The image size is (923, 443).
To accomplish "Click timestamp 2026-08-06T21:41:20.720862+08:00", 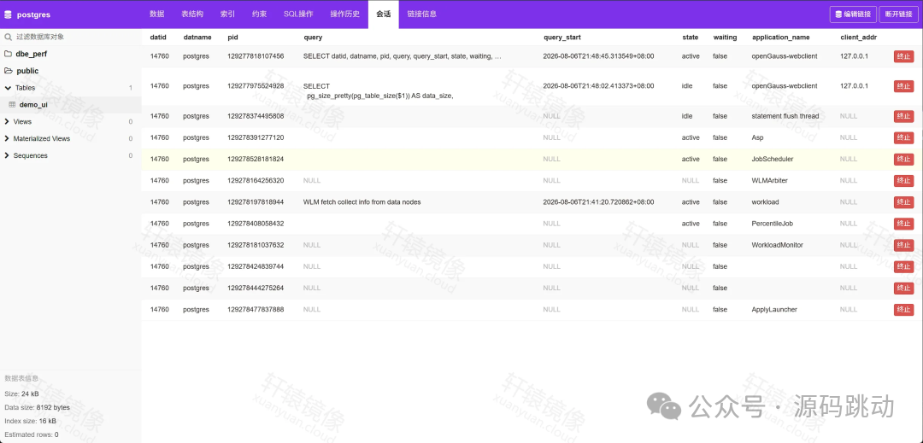I will pyautogui.click(x=598, y=202).
